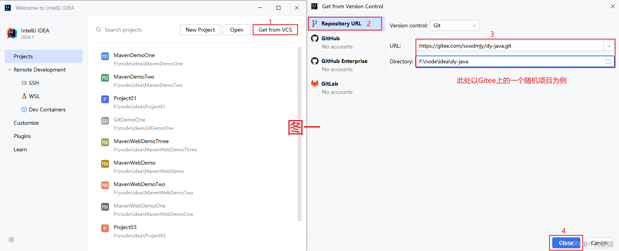Viewport: 619px width, 251px height.
Task: Click the Clone button
Action: click(566, 243)
